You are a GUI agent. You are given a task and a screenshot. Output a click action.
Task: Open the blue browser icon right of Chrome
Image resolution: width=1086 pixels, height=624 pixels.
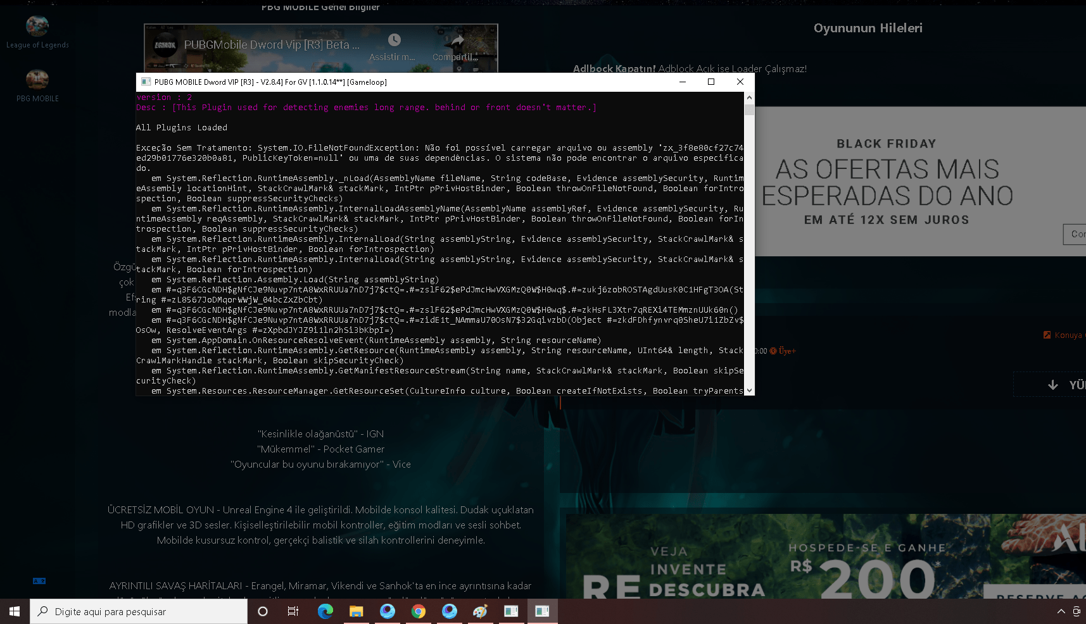pyautogui.click(x=450, y=611)
